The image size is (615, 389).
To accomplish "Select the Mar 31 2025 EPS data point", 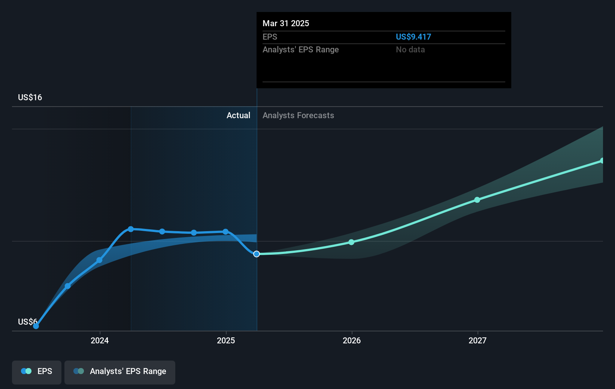I will click(x=257, y=254).
